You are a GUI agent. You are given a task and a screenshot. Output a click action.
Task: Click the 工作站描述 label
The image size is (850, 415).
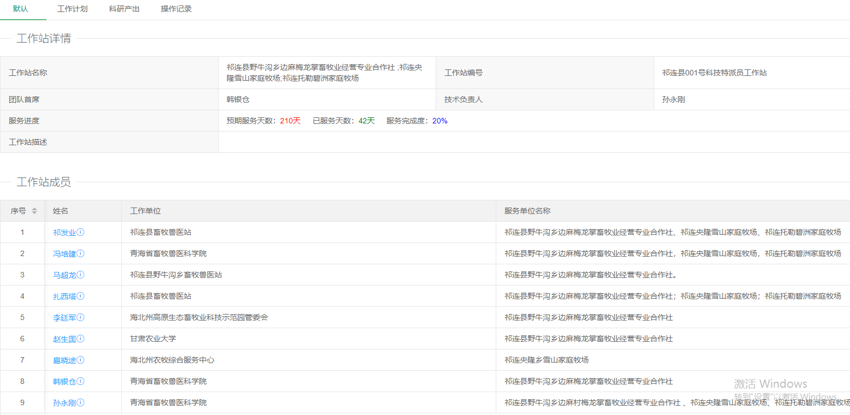tap(28, 142)
